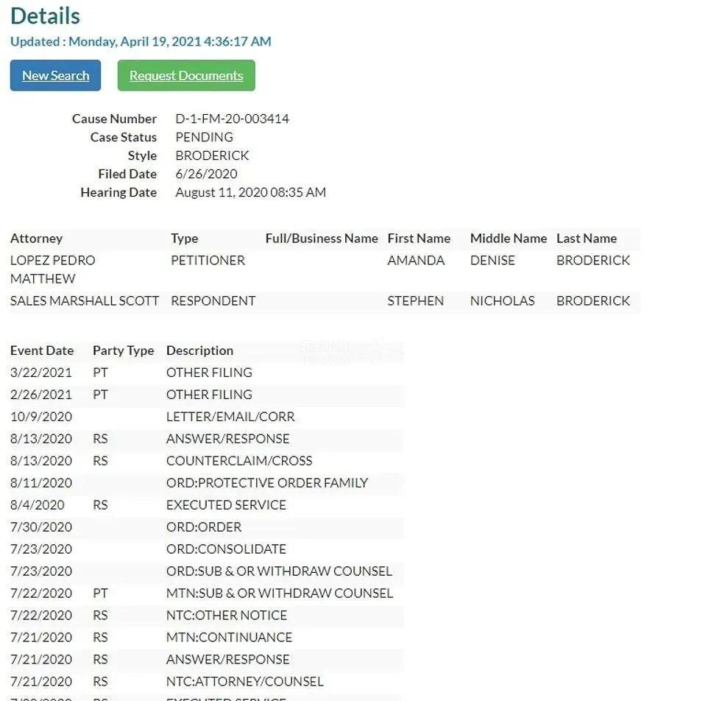The width and height of the screenshot is (708, 701).
Task: Click the Description column header
Action: click(199, 350)
